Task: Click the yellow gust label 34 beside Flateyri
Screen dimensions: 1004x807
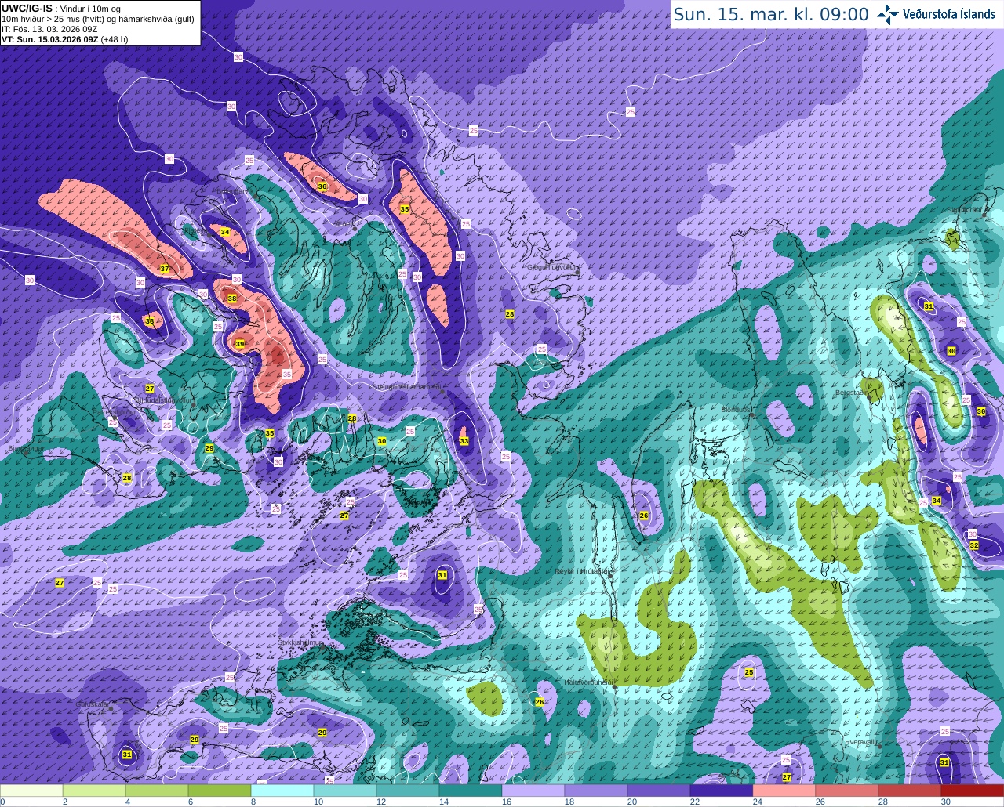Action: click(224, 232)
